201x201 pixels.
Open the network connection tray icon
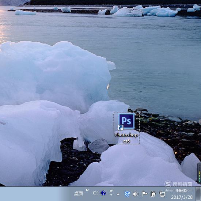(162, 194)
